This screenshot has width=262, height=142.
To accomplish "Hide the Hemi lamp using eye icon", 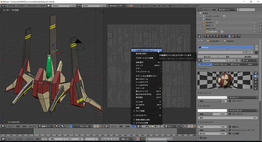I will (x=254, y=26).
